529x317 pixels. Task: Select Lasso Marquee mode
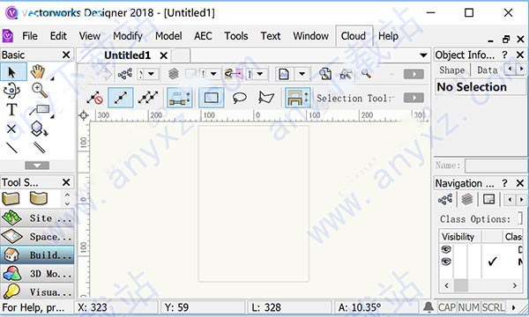(x=240, y=98)
